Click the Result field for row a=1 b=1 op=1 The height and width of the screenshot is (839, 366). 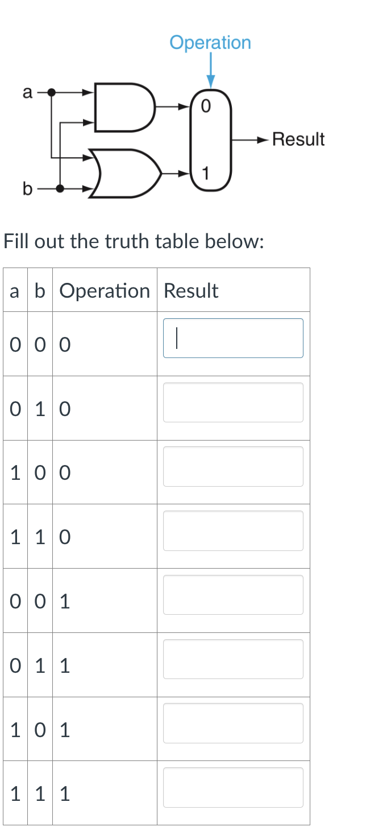[x=233, y=787]
